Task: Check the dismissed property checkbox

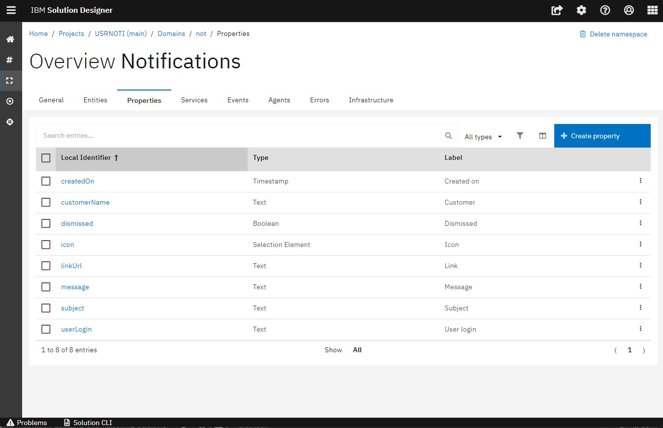Action: pos(46,223)
